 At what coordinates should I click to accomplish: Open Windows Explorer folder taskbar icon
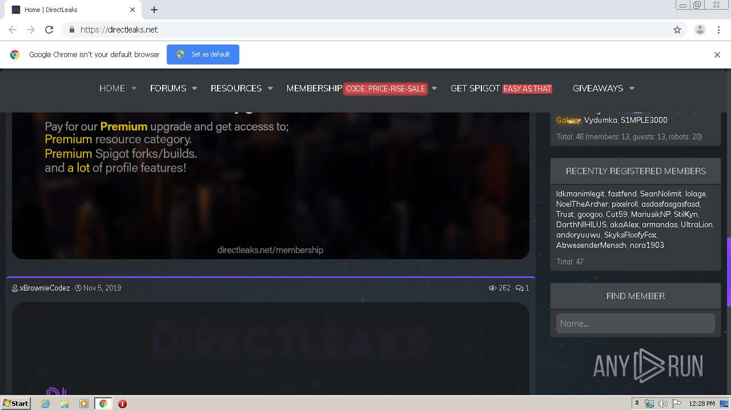pos(65,404)
